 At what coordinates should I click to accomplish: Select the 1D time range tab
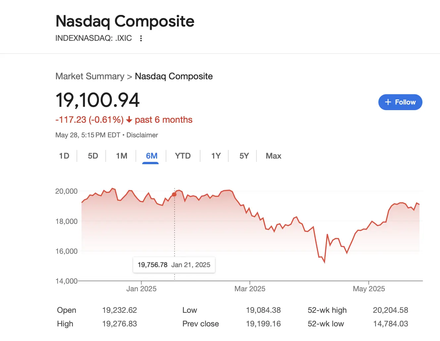64,156
